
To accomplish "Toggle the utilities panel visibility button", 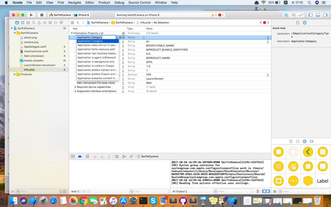I will pos(325,15).
